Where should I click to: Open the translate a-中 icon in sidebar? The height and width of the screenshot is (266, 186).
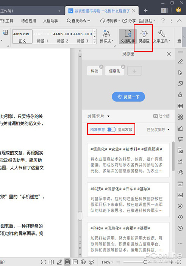click(x=180, y=173)
